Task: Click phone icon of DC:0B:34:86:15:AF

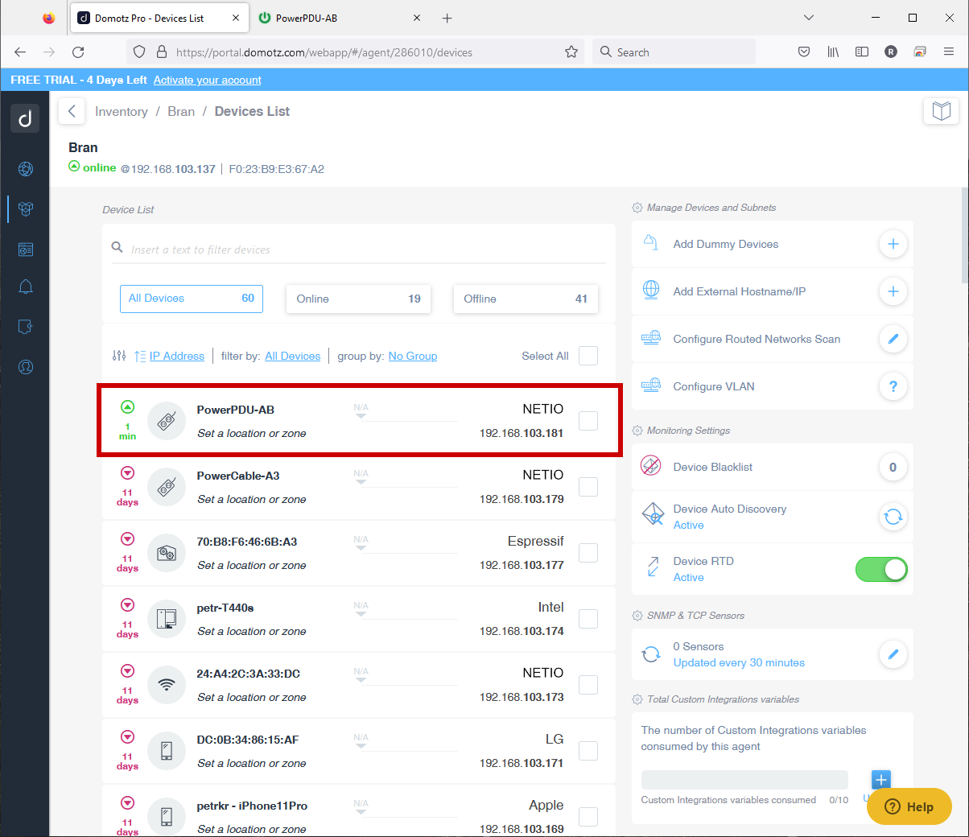Action: click(167, 750)
